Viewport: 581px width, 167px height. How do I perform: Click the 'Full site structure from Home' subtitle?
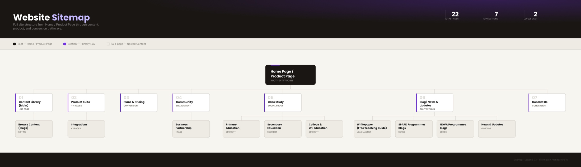(56, 27)
